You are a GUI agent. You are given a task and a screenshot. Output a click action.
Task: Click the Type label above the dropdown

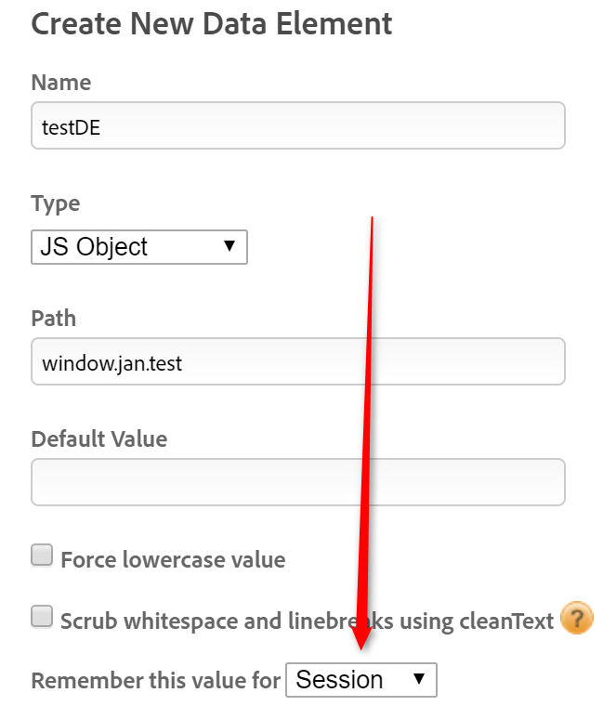pyautogui.click(x=56, y=203)
